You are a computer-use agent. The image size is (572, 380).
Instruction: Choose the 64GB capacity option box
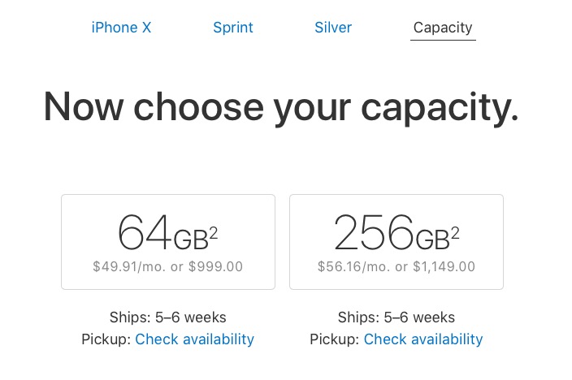tap(168, 242)
